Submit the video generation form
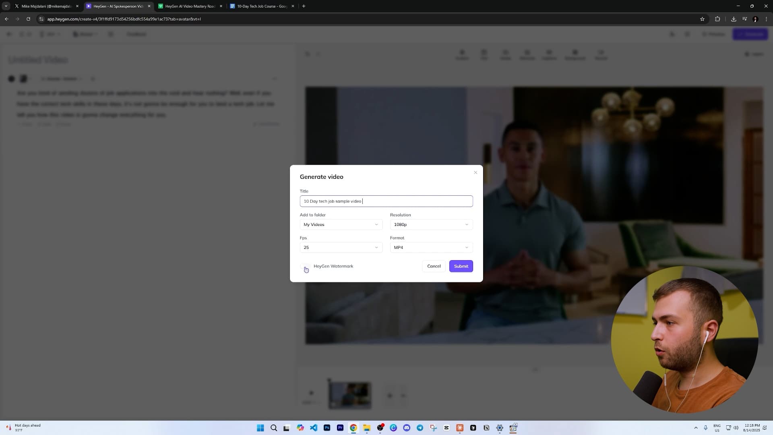 point(461,266)
